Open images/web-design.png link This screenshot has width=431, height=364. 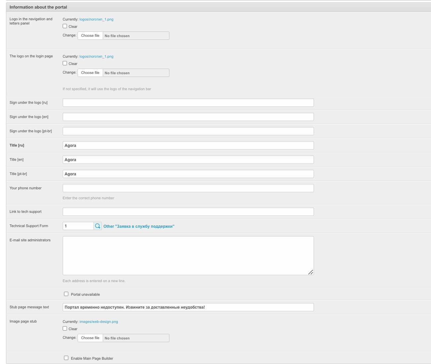pos(98,322)
